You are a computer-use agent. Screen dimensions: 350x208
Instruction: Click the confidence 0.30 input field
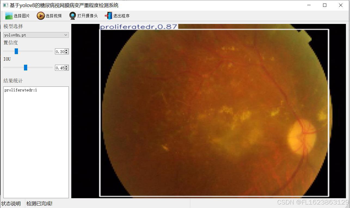[60, 52]
